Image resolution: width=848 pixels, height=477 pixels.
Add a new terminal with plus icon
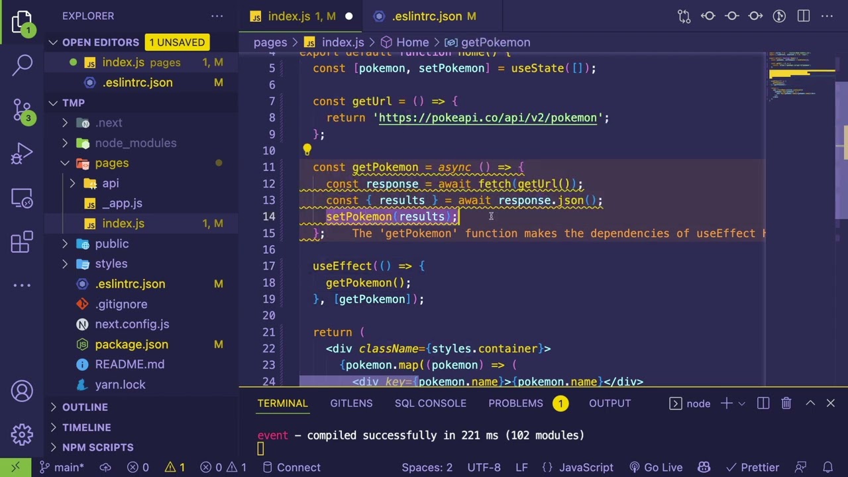726,403
